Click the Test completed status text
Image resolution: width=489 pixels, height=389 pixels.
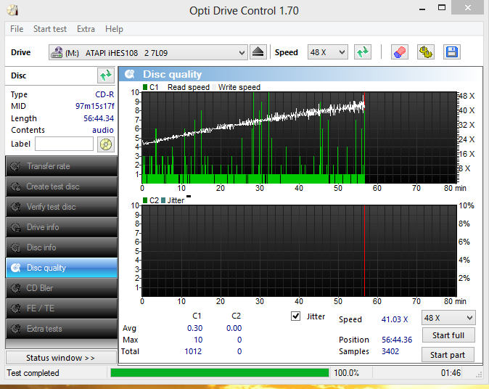tap(33, 373)
